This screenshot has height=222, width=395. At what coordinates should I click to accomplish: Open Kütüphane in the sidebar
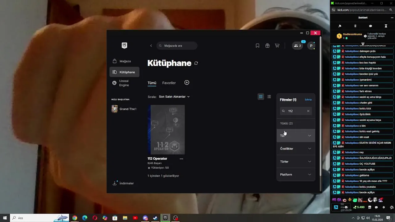tap(124, 72)
